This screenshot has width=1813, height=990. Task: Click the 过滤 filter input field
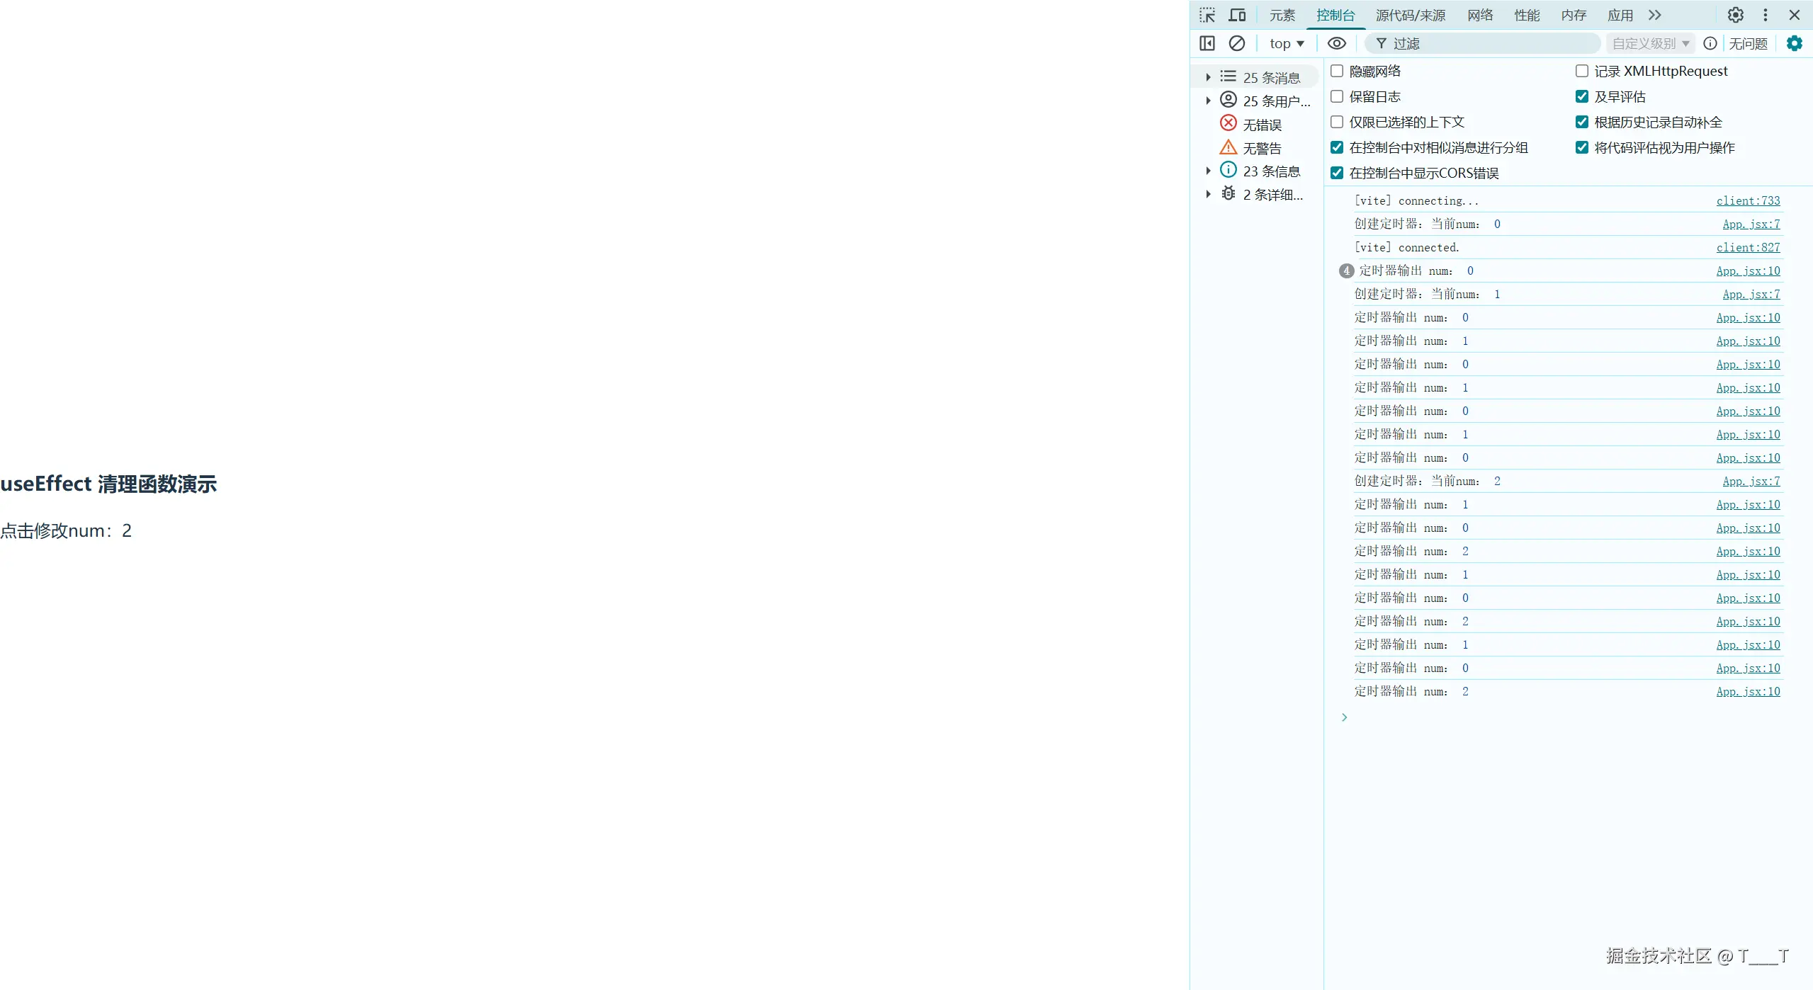[x=1488, y=43]
